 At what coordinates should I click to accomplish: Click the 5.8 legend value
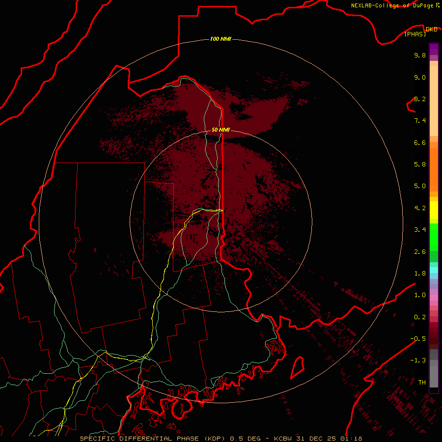420,165
